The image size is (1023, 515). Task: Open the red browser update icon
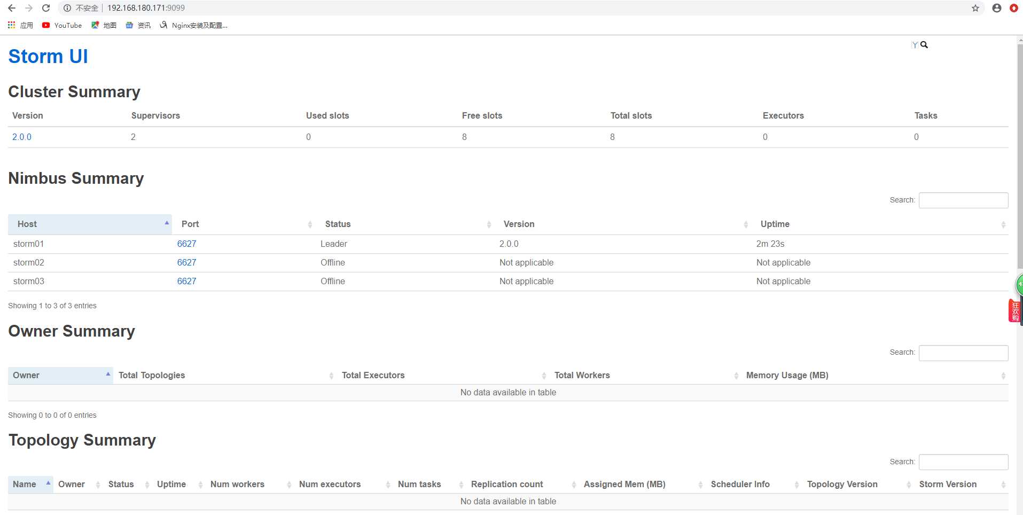click(1014, 8)
